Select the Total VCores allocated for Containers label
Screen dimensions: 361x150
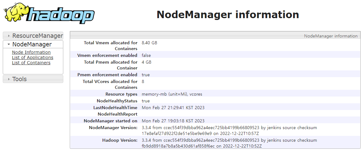(x=110, y=84)
